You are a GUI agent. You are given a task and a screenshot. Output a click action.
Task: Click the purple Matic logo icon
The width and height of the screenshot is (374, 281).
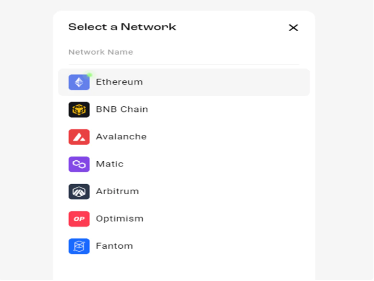pyautogui.click(x=79, y=164)
